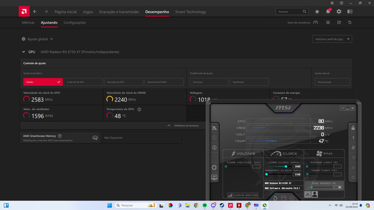Screen dimensions: 374x210
Task: Select MSI Afterburner profile slot 1
Action: click(x=353, y=138)
